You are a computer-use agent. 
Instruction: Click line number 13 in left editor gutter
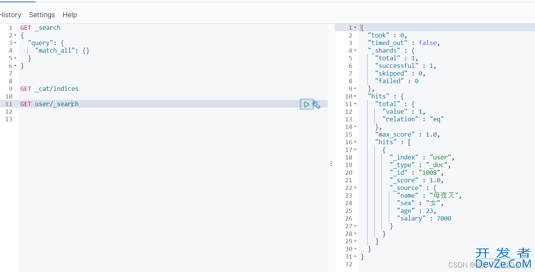pos(9,119)
